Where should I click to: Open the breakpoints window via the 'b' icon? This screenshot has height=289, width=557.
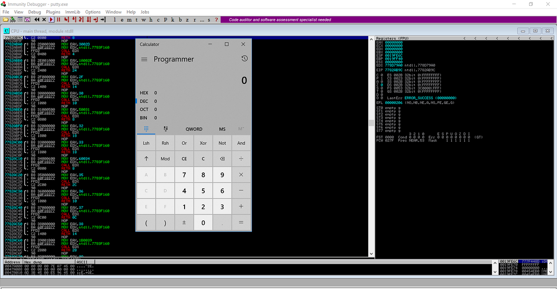pos(180,19)
